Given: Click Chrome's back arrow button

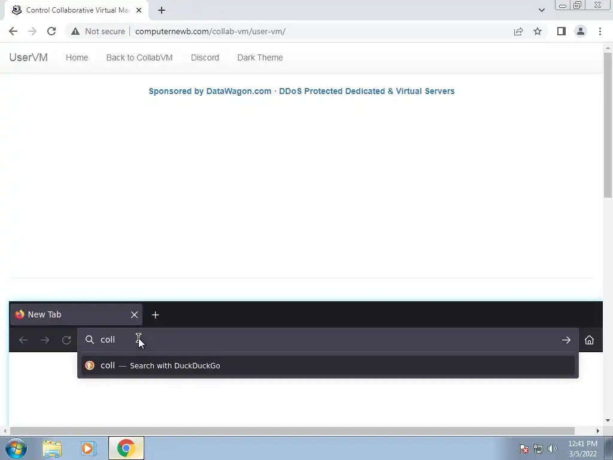Looking at the screenshot, I should 13,31.
